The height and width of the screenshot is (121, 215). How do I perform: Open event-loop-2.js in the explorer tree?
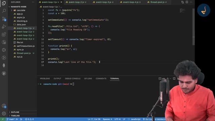point(23,32)
